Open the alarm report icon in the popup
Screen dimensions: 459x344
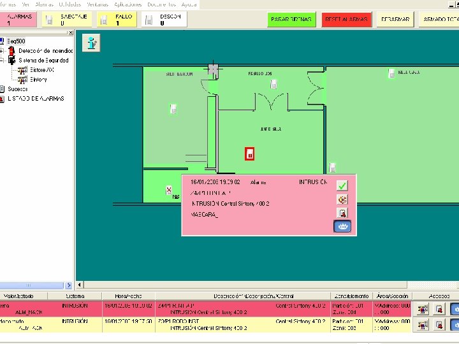pos(342,213)
